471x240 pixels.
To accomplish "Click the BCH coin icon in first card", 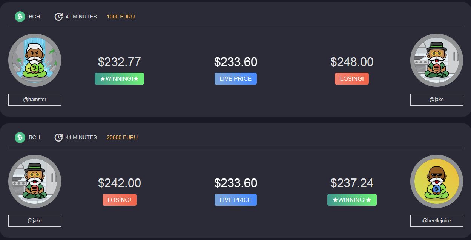I will tap(20, 17).
